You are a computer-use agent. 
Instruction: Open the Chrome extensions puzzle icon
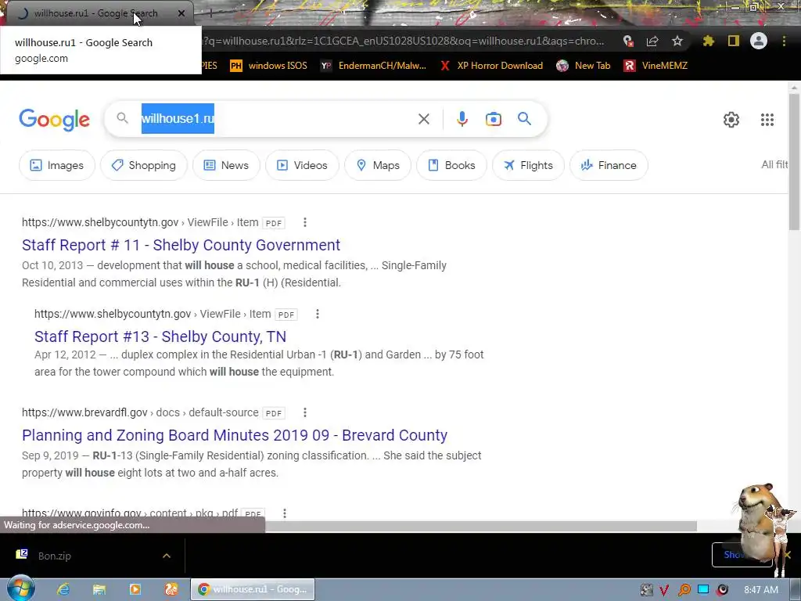(x=708, y=41)
